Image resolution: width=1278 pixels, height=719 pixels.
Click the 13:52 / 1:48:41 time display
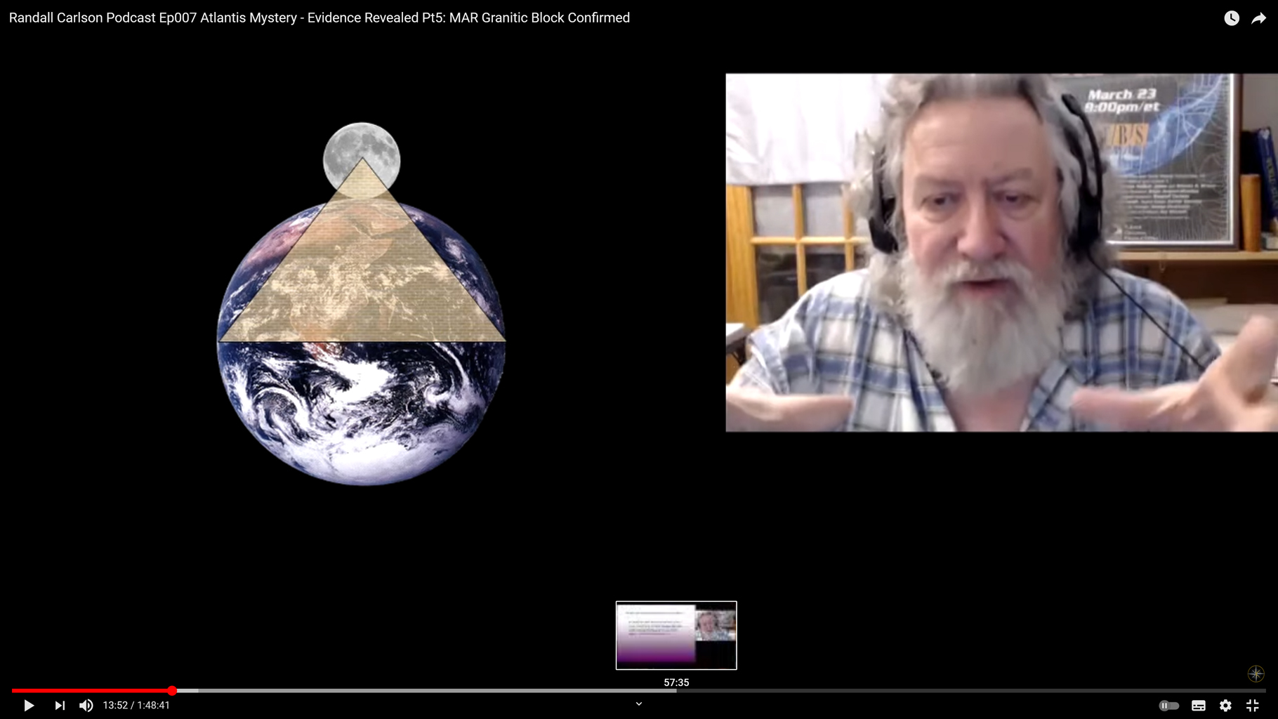[x=136, y=706]
